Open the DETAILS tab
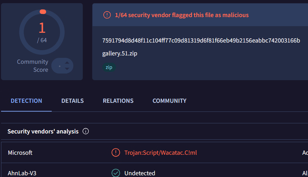 [72, 101]
